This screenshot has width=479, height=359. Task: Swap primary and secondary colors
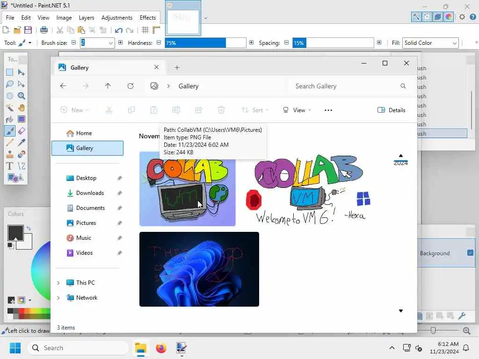[29, 228]
